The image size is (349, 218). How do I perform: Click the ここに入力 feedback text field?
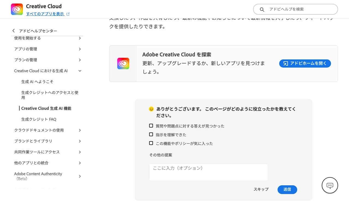[x=208, y=172]
